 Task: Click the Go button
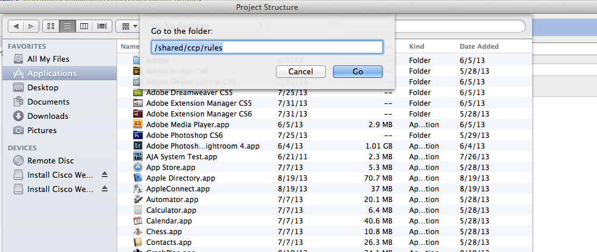point(357,71)
